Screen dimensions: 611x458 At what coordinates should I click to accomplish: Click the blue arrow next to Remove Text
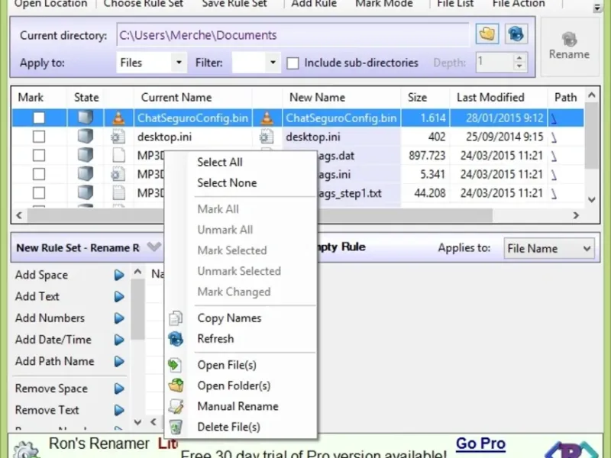pos(119,410)
